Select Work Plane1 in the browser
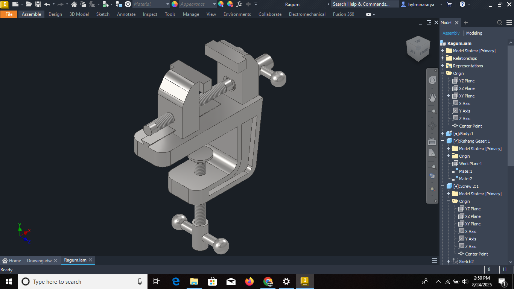 point(470,164)
